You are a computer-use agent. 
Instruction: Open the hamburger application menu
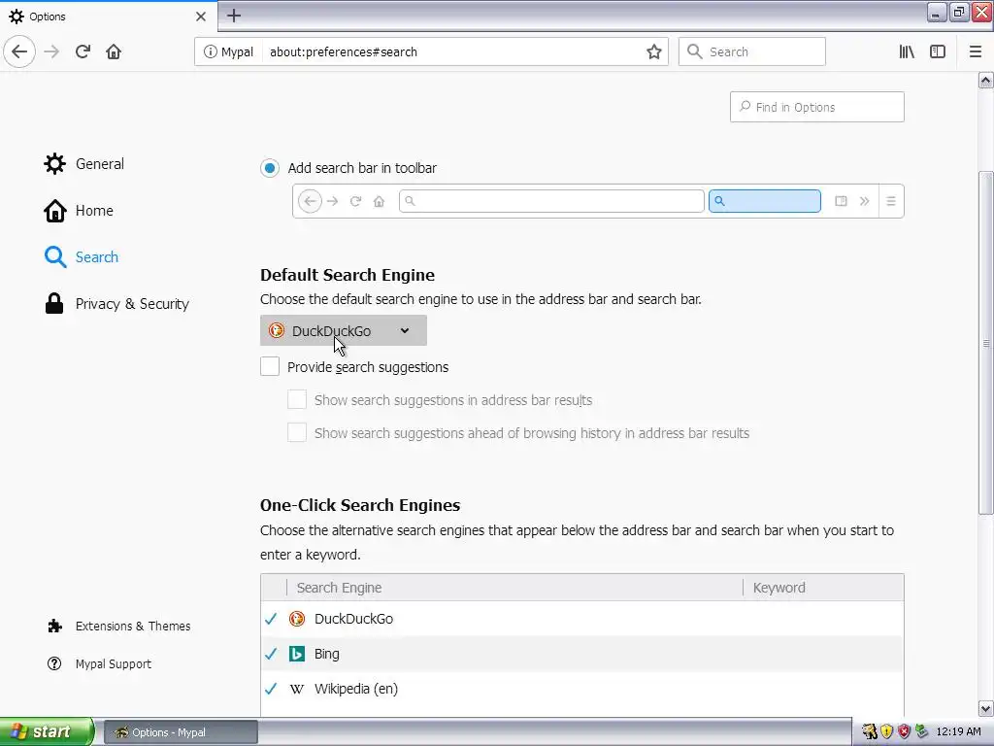pos(976,51)
